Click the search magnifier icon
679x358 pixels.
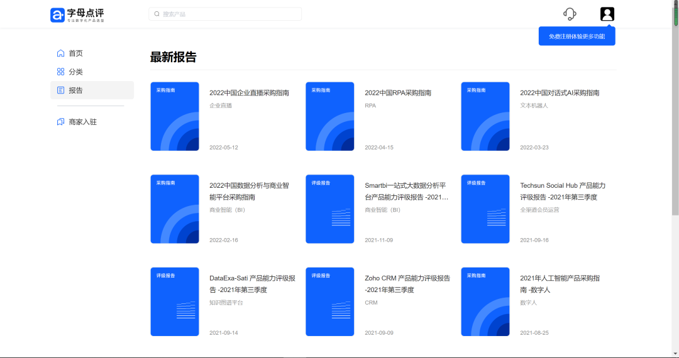click(157, 14)
